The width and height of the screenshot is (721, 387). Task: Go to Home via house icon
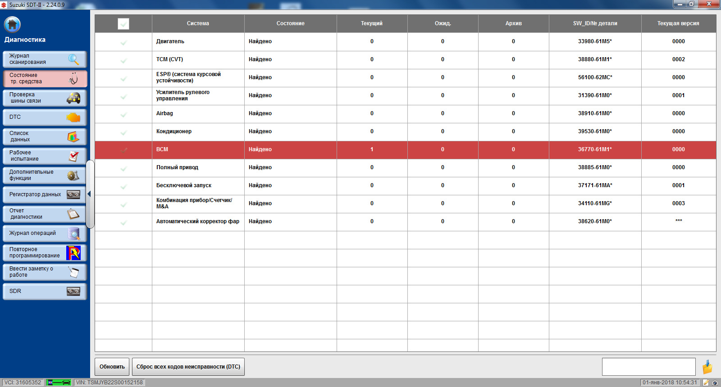coord(12,24)
